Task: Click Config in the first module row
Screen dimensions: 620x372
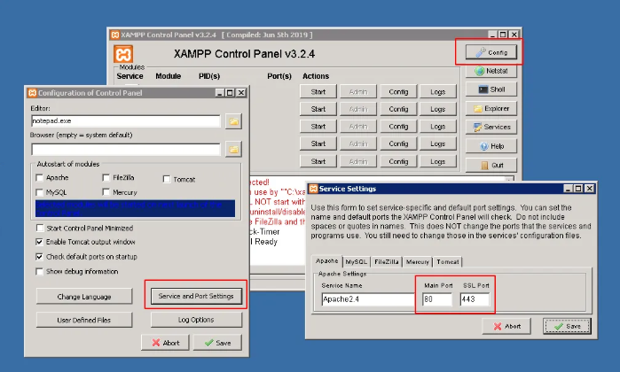Action: 398,91
